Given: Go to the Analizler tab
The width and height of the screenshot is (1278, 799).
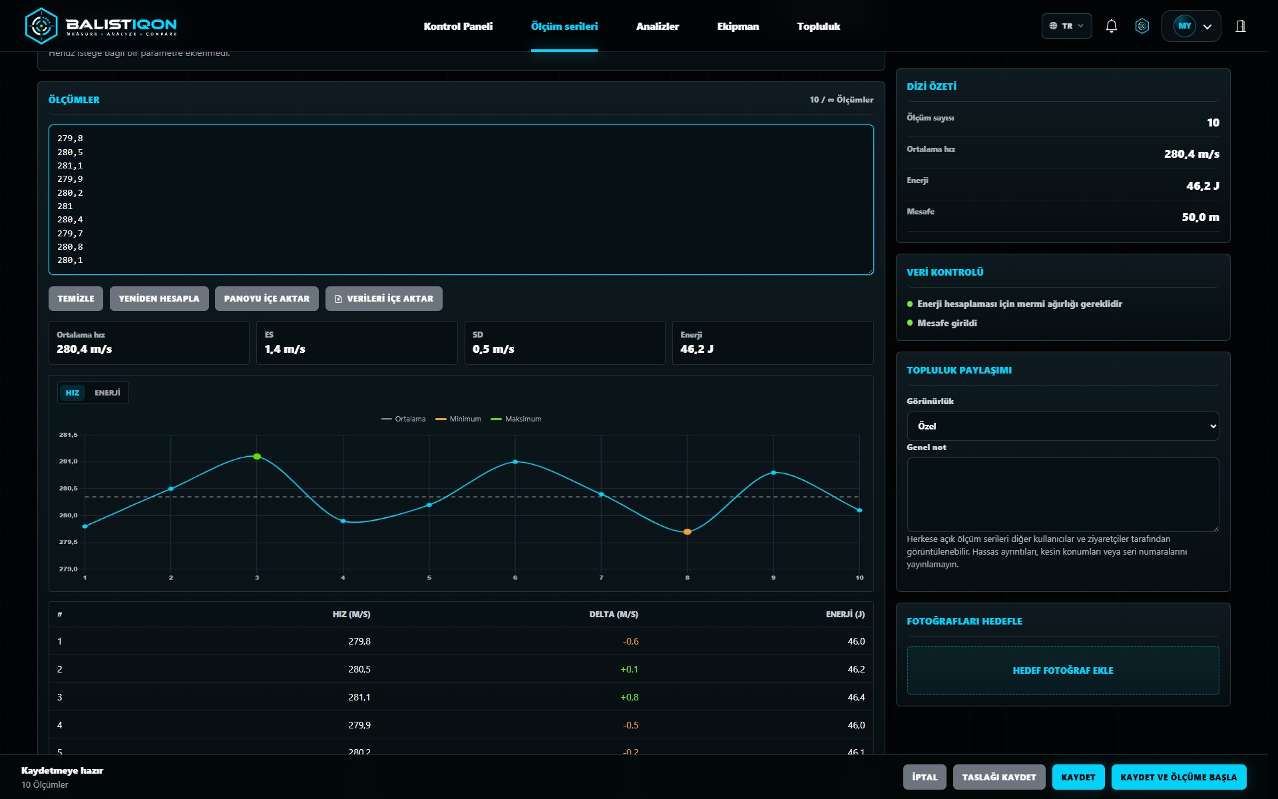Looking at the screenshot, I should (657, 27).
